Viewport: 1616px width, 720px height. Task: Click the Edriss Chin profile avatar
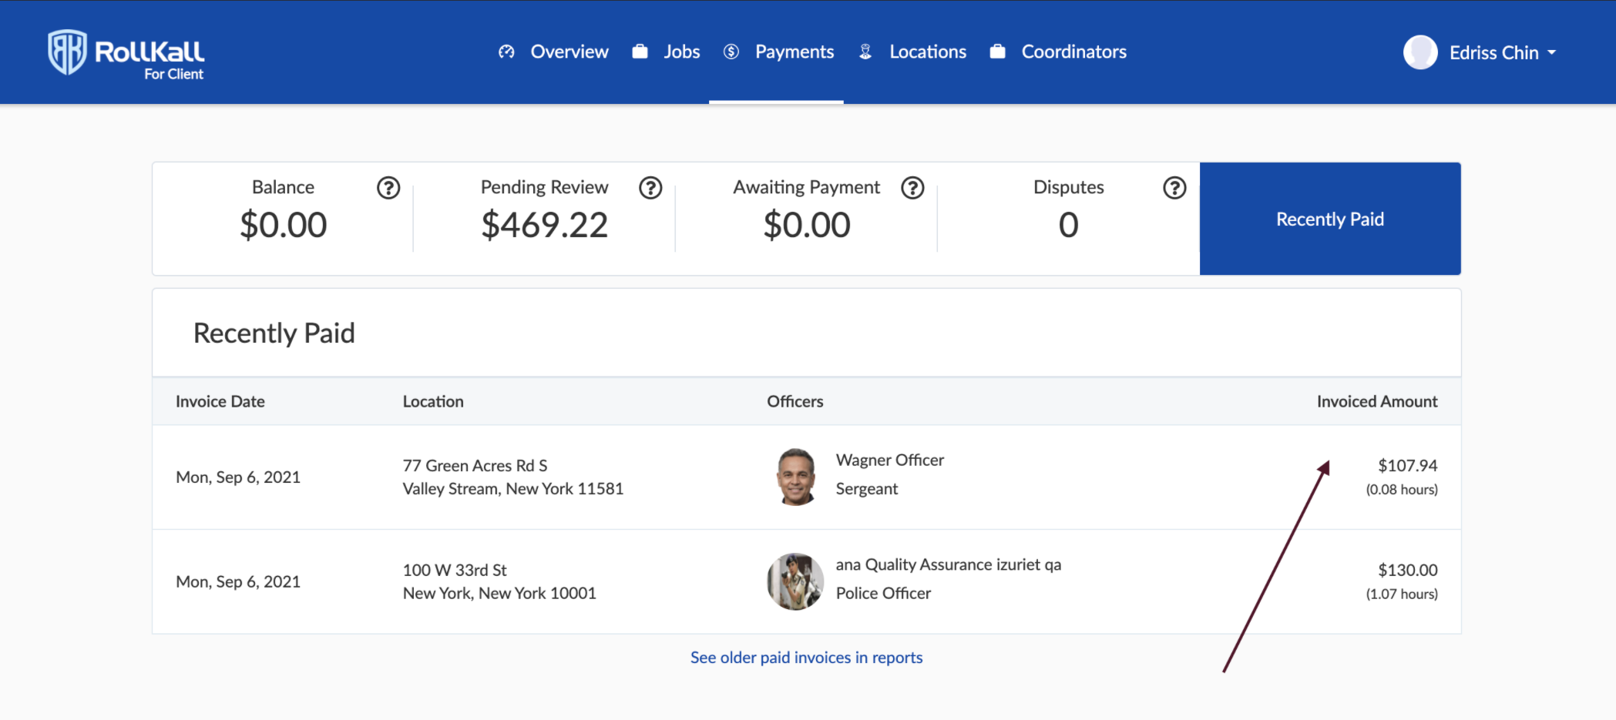point(1420,52)
